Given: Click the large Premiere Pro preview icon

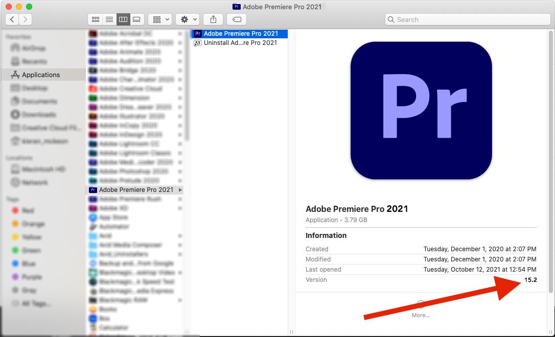Looking at the screenshot, I should click(x=421, y=111).
